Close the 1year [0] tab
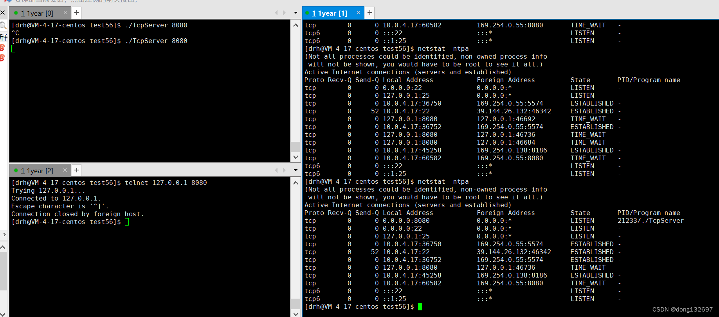 65,13
